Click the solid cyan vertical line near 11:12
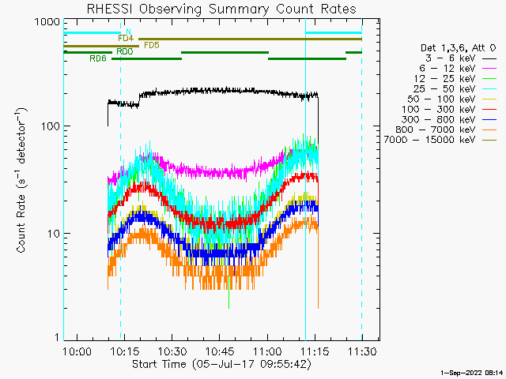The width and height of the screenshot is (506, 379). point(305,179)
